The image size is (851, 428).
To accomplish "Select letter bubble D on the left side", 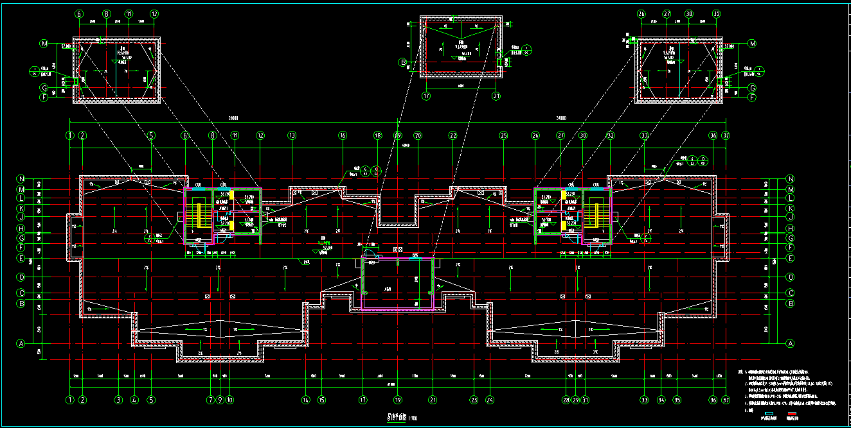I will coord(21,277).
